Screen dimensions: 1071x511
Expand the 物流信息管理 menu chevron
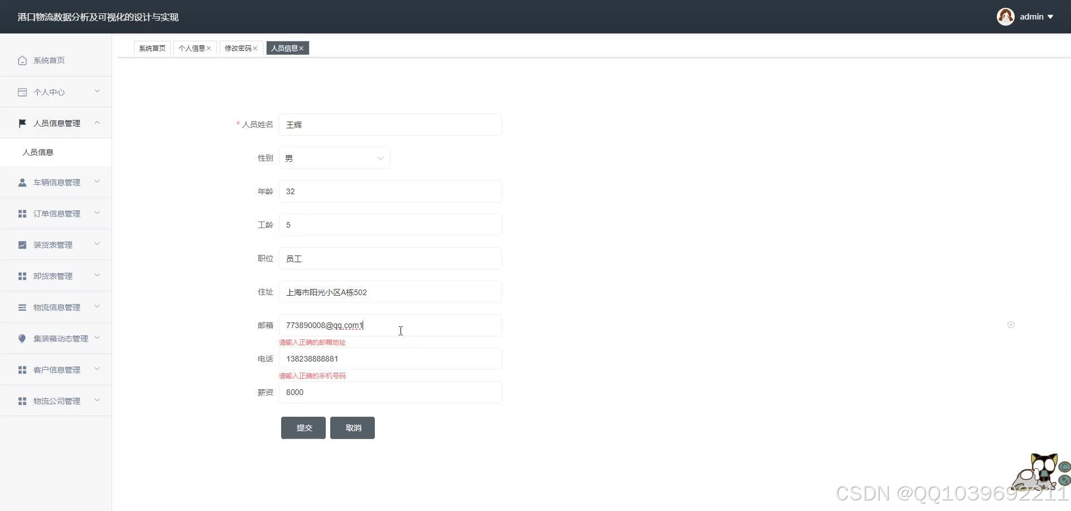[97, 307]
